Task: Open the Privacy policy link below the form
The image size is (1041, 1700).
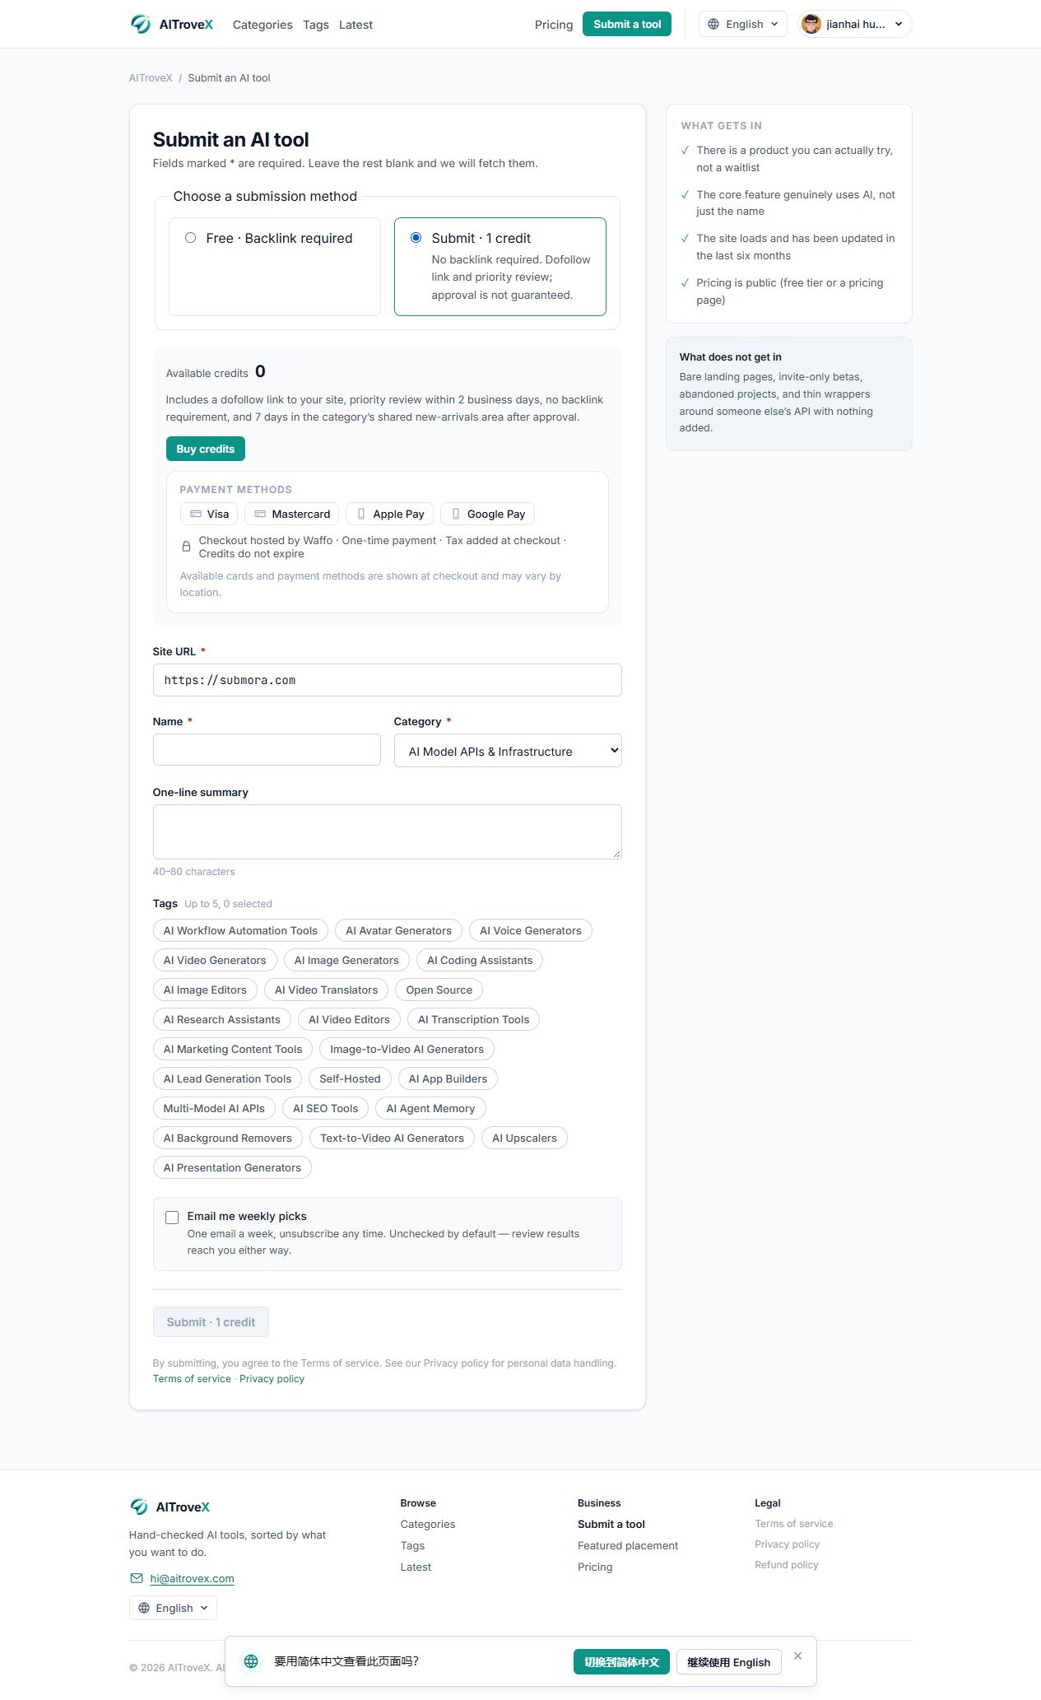Action: coord(272,1379)
